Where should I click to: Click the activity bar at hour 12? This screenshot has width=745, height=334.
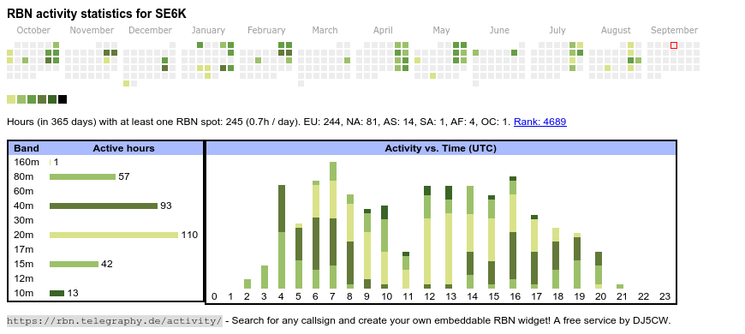pyautogui.click(x=427, y=237)
